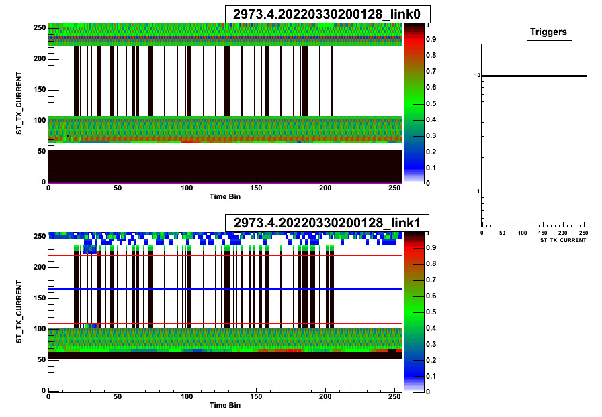Click the color palette bar of link0 plot

coord(414,103)
